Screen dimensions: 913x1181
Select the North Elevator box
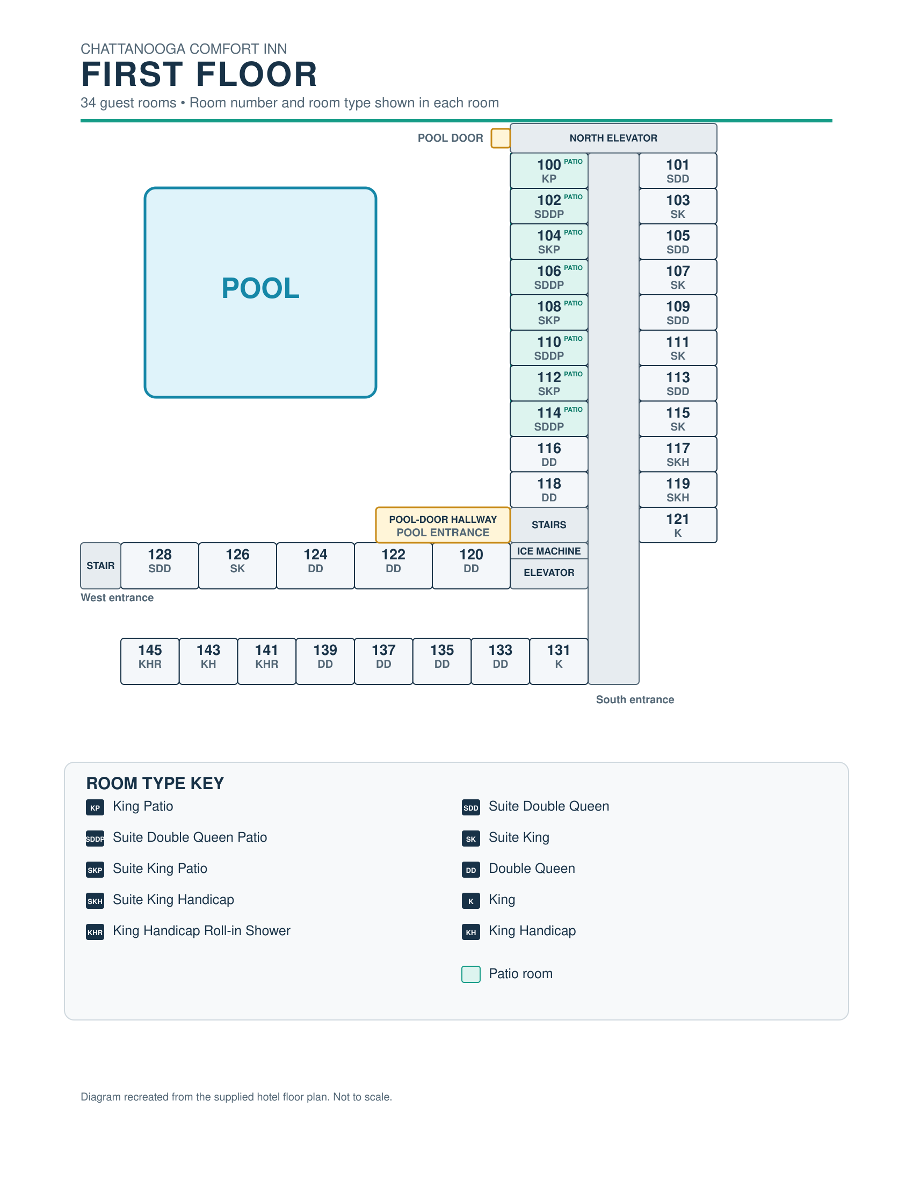coord(613,138)
